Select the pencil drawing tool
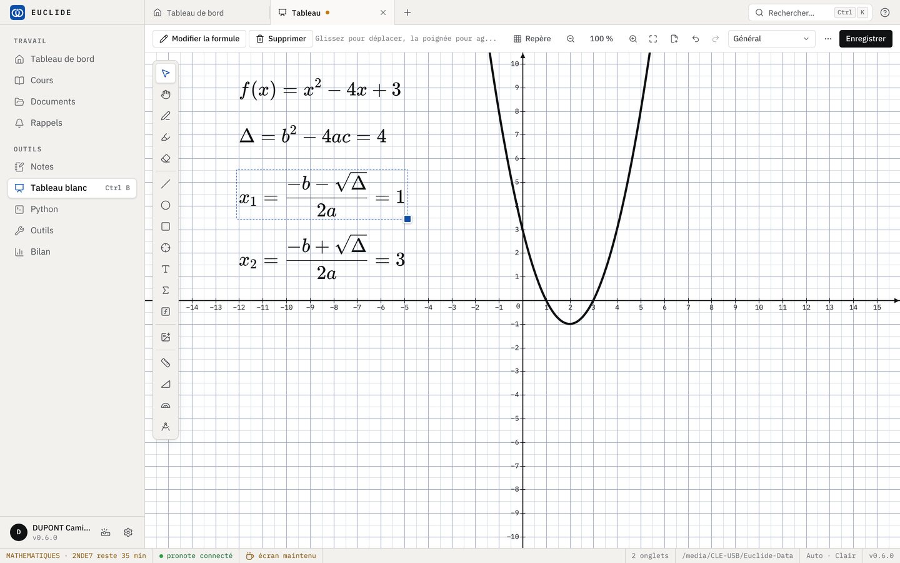Screen dimensions: 900x563 [166, 116]
